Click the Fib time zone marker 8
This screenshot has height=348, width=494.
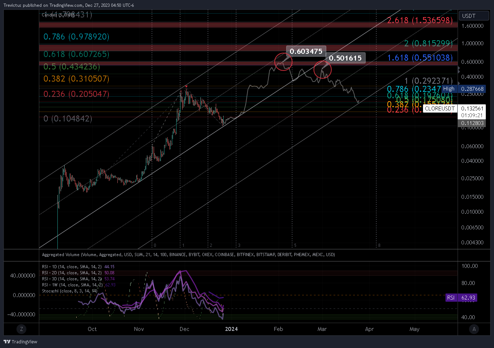[379, 245]
